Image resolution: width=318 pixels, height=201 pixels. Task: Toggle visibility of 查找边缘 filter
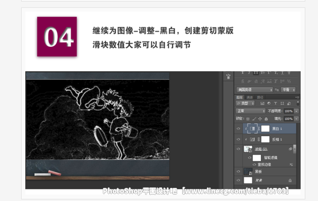coord(254,165)
